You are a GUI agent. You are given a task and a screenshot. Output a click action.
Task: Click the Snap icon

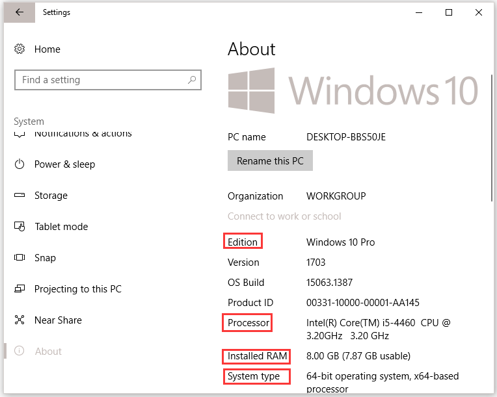click(x=20, y=257)
